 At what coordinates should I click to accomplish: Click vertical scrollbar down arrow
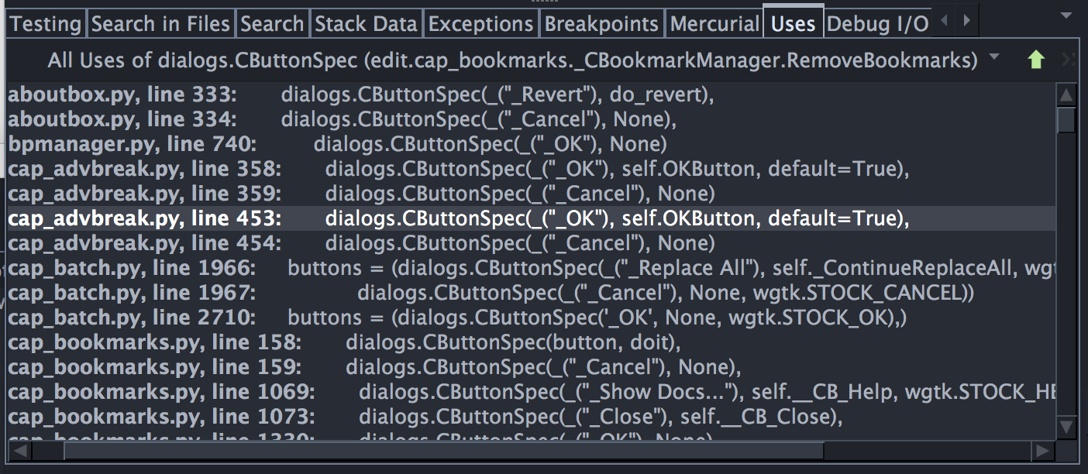(1066, 426)
